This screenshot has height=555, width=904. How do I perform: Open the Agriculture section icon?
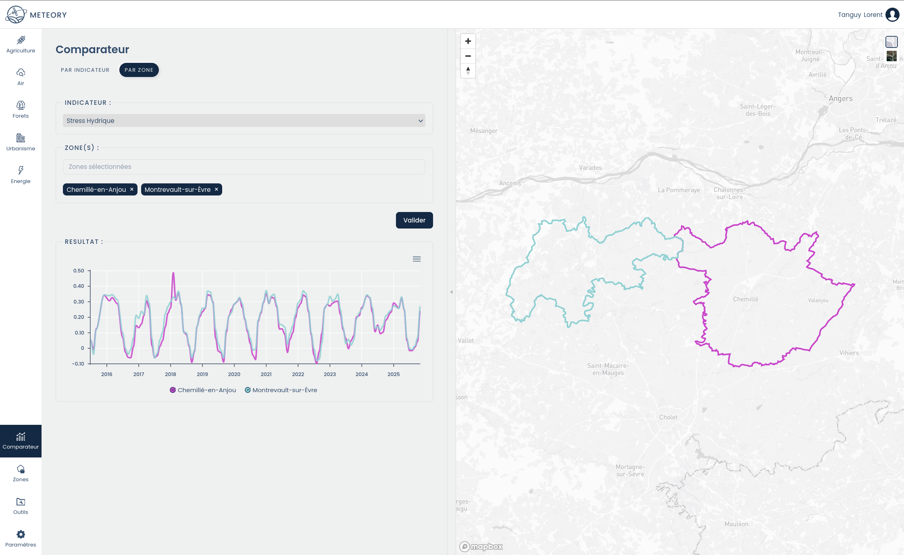coord(21,40)
